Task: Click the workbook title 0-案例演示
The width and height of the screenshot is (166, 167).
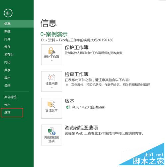Action: pos(54,34)
